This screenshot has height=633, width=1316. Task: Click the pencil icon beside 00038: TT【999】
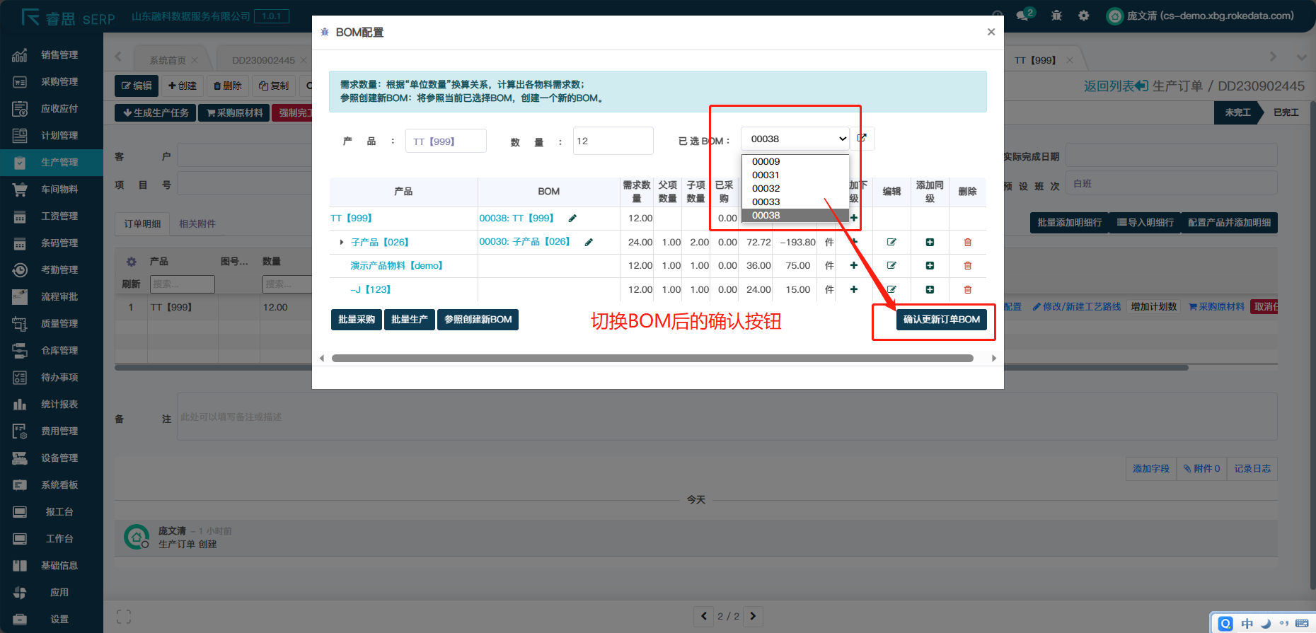pyautogui.click(x=572, y=219)
